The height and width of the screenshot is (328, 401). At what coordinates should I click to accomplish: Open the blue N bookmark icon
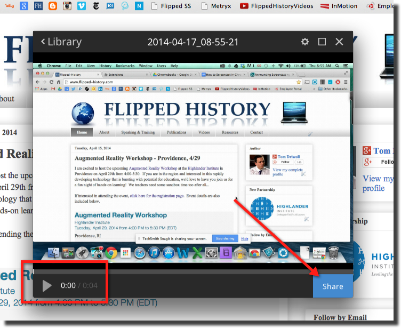click(139, 6)
